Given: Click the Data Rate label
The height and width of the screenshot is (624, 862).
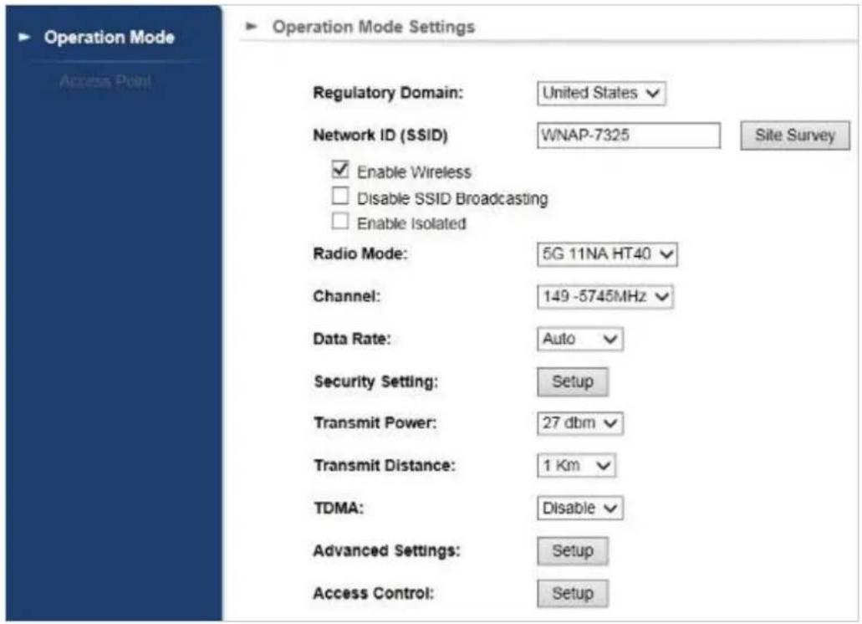Looking at the screenshot, I should 352,339.
